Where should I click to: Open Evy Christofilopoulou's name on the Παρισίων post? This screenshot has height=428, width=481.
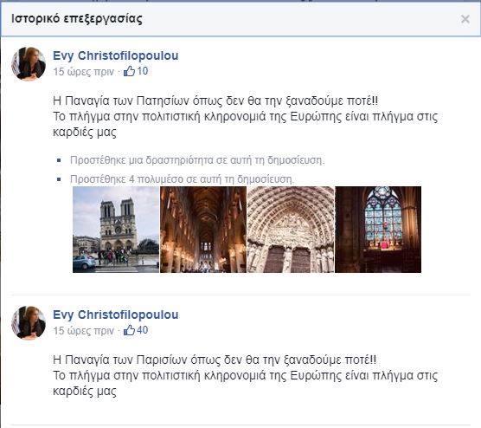pyautogui.click(x=116, y=315)
